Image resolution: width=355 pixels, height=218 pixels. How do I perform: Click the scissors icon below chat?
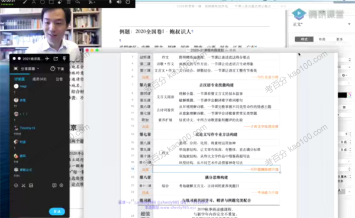tap(23, 186)
